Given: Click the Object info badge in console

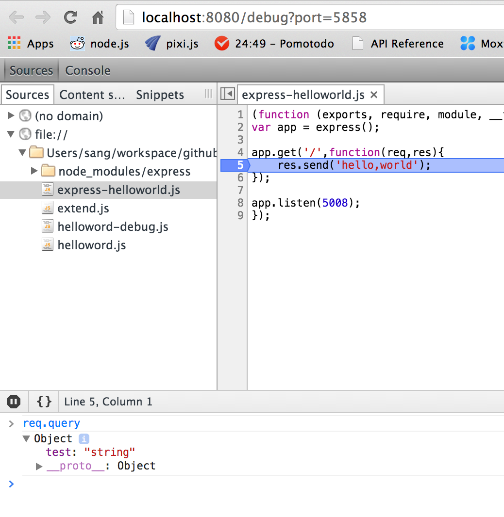Looking at the screenshot, I should tap(84, 439).
